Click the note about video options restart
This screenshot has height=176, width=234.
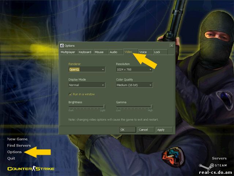tap(113, 120)
